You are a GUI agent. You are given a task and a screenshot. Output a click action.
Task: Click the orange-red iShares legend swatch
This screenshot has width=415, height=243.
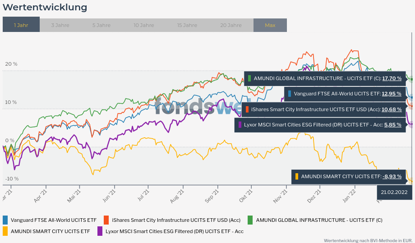106,220
